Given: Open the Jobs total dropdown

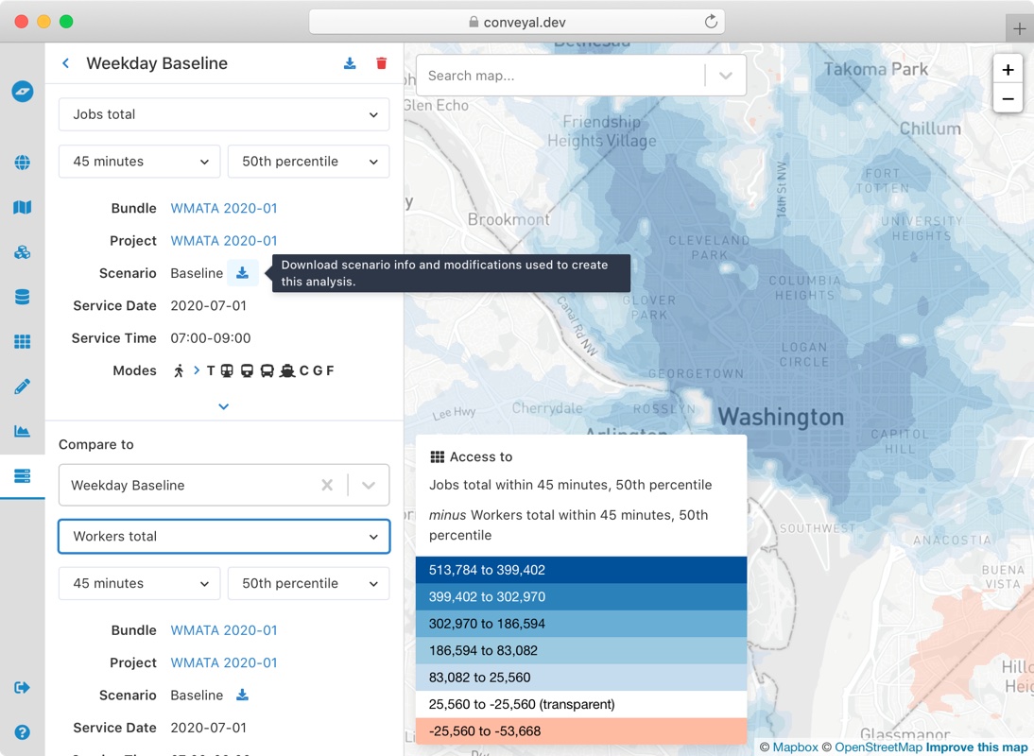Looking at the screenshot, I should pyautogui.click(x=224, y=114).
